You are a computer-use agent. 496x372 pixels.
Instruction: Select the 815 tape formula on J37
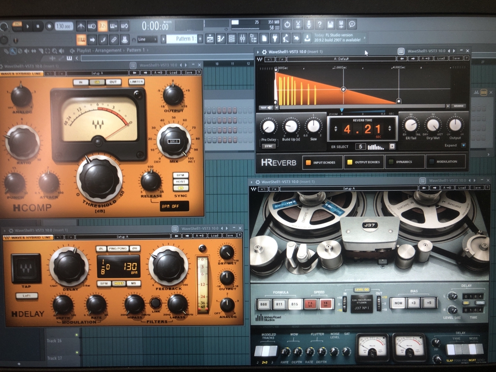295,304
